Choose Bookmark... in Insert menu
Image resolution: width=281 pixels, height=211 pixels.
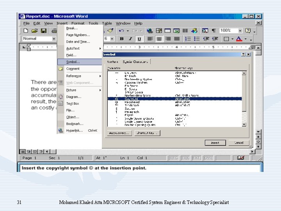point(80,124)
